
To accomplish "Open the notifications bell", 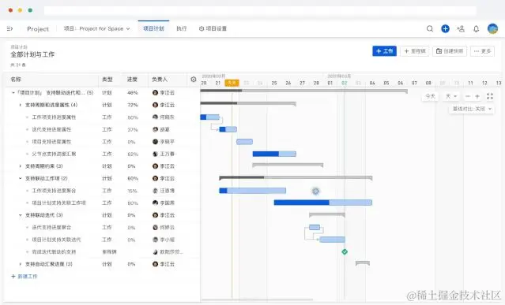I will pyautogui.click(x=476, y=29).
